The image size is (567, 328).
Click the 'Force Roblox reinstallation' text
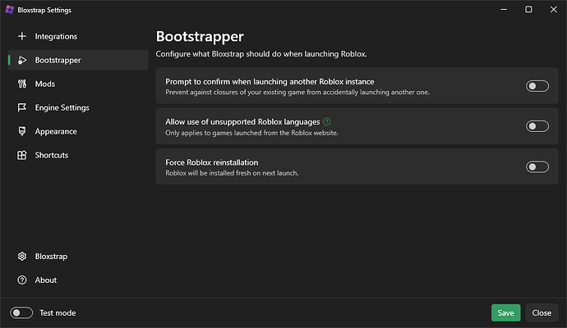pyautogui.click(x=212, y=162)
